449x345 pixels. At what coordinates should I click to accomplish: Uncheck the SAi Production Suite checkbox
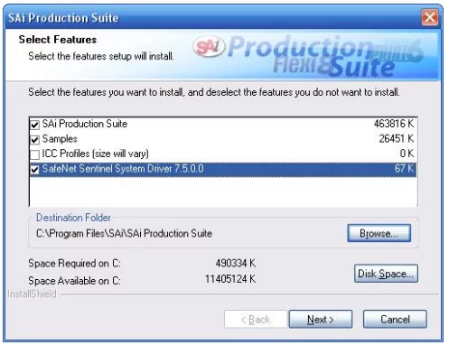click(34, 125)
